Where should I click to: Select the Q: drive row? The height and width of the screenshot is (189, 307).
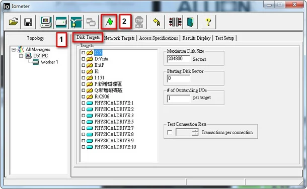[109, 90]
